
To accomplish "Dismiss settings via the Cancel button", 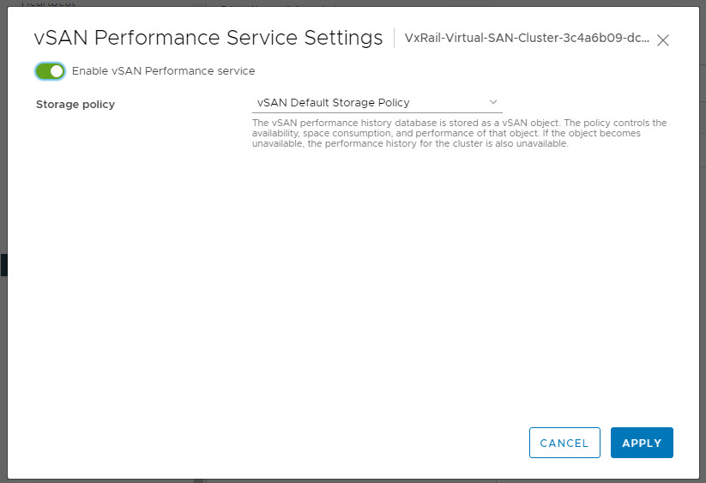I will [564, 443].
